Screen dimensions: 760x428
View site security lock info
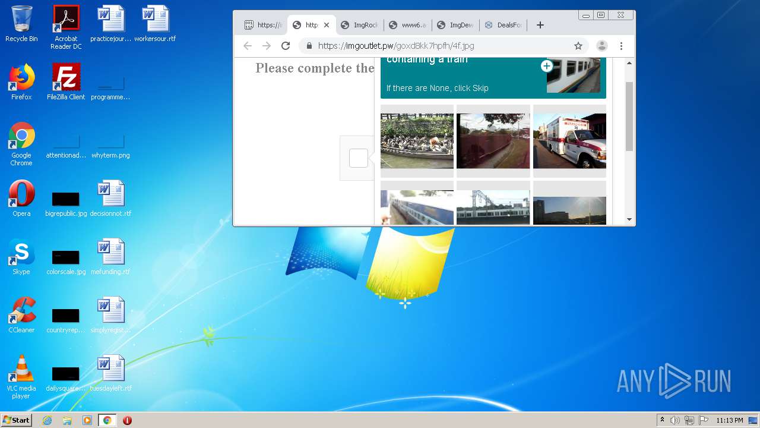309,46
